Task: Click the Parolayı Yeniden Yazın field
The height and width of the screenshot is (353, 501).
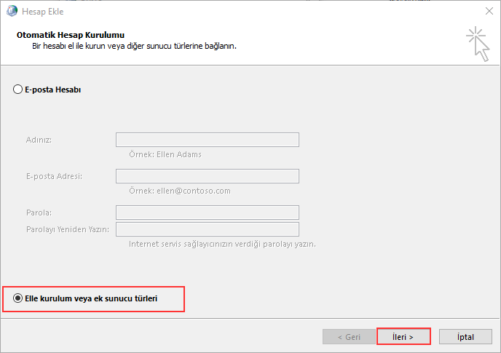Action: 207,229
